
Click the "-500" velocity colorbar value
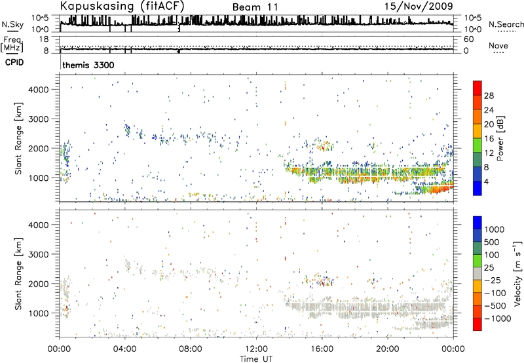pos(495,306)
